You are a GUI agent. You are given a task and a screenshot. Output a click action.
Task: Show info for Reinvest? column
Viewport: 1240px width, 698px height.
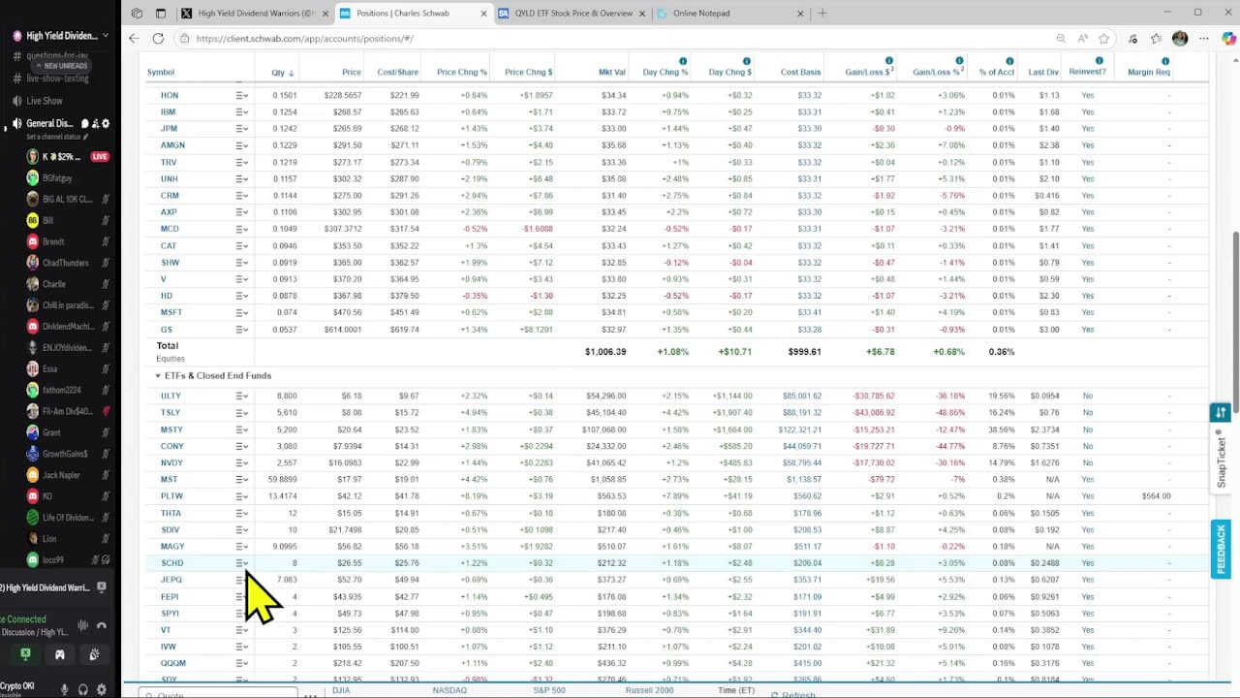[x=1099, y=61]
